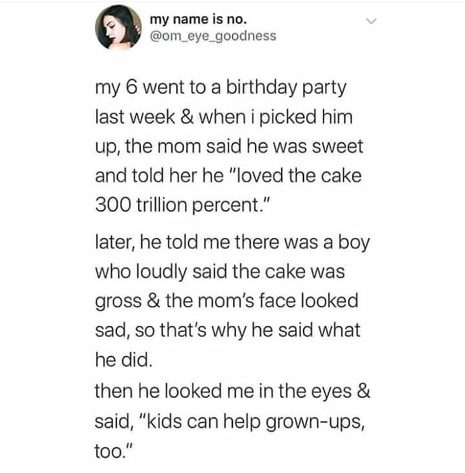Click the short line 'he did.'
Viewport: 465px width, 473px height.
pyautogui.click(x=124, y=360)
